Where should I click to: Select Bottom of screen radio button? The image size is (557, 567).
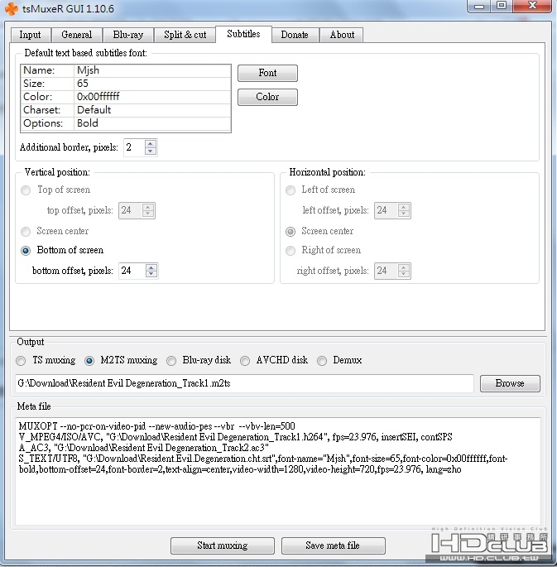26,251
